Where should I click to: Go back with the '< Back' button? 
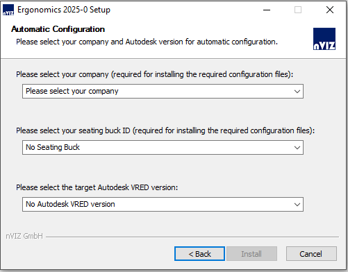pyautogui.click(x=199, y=254)
